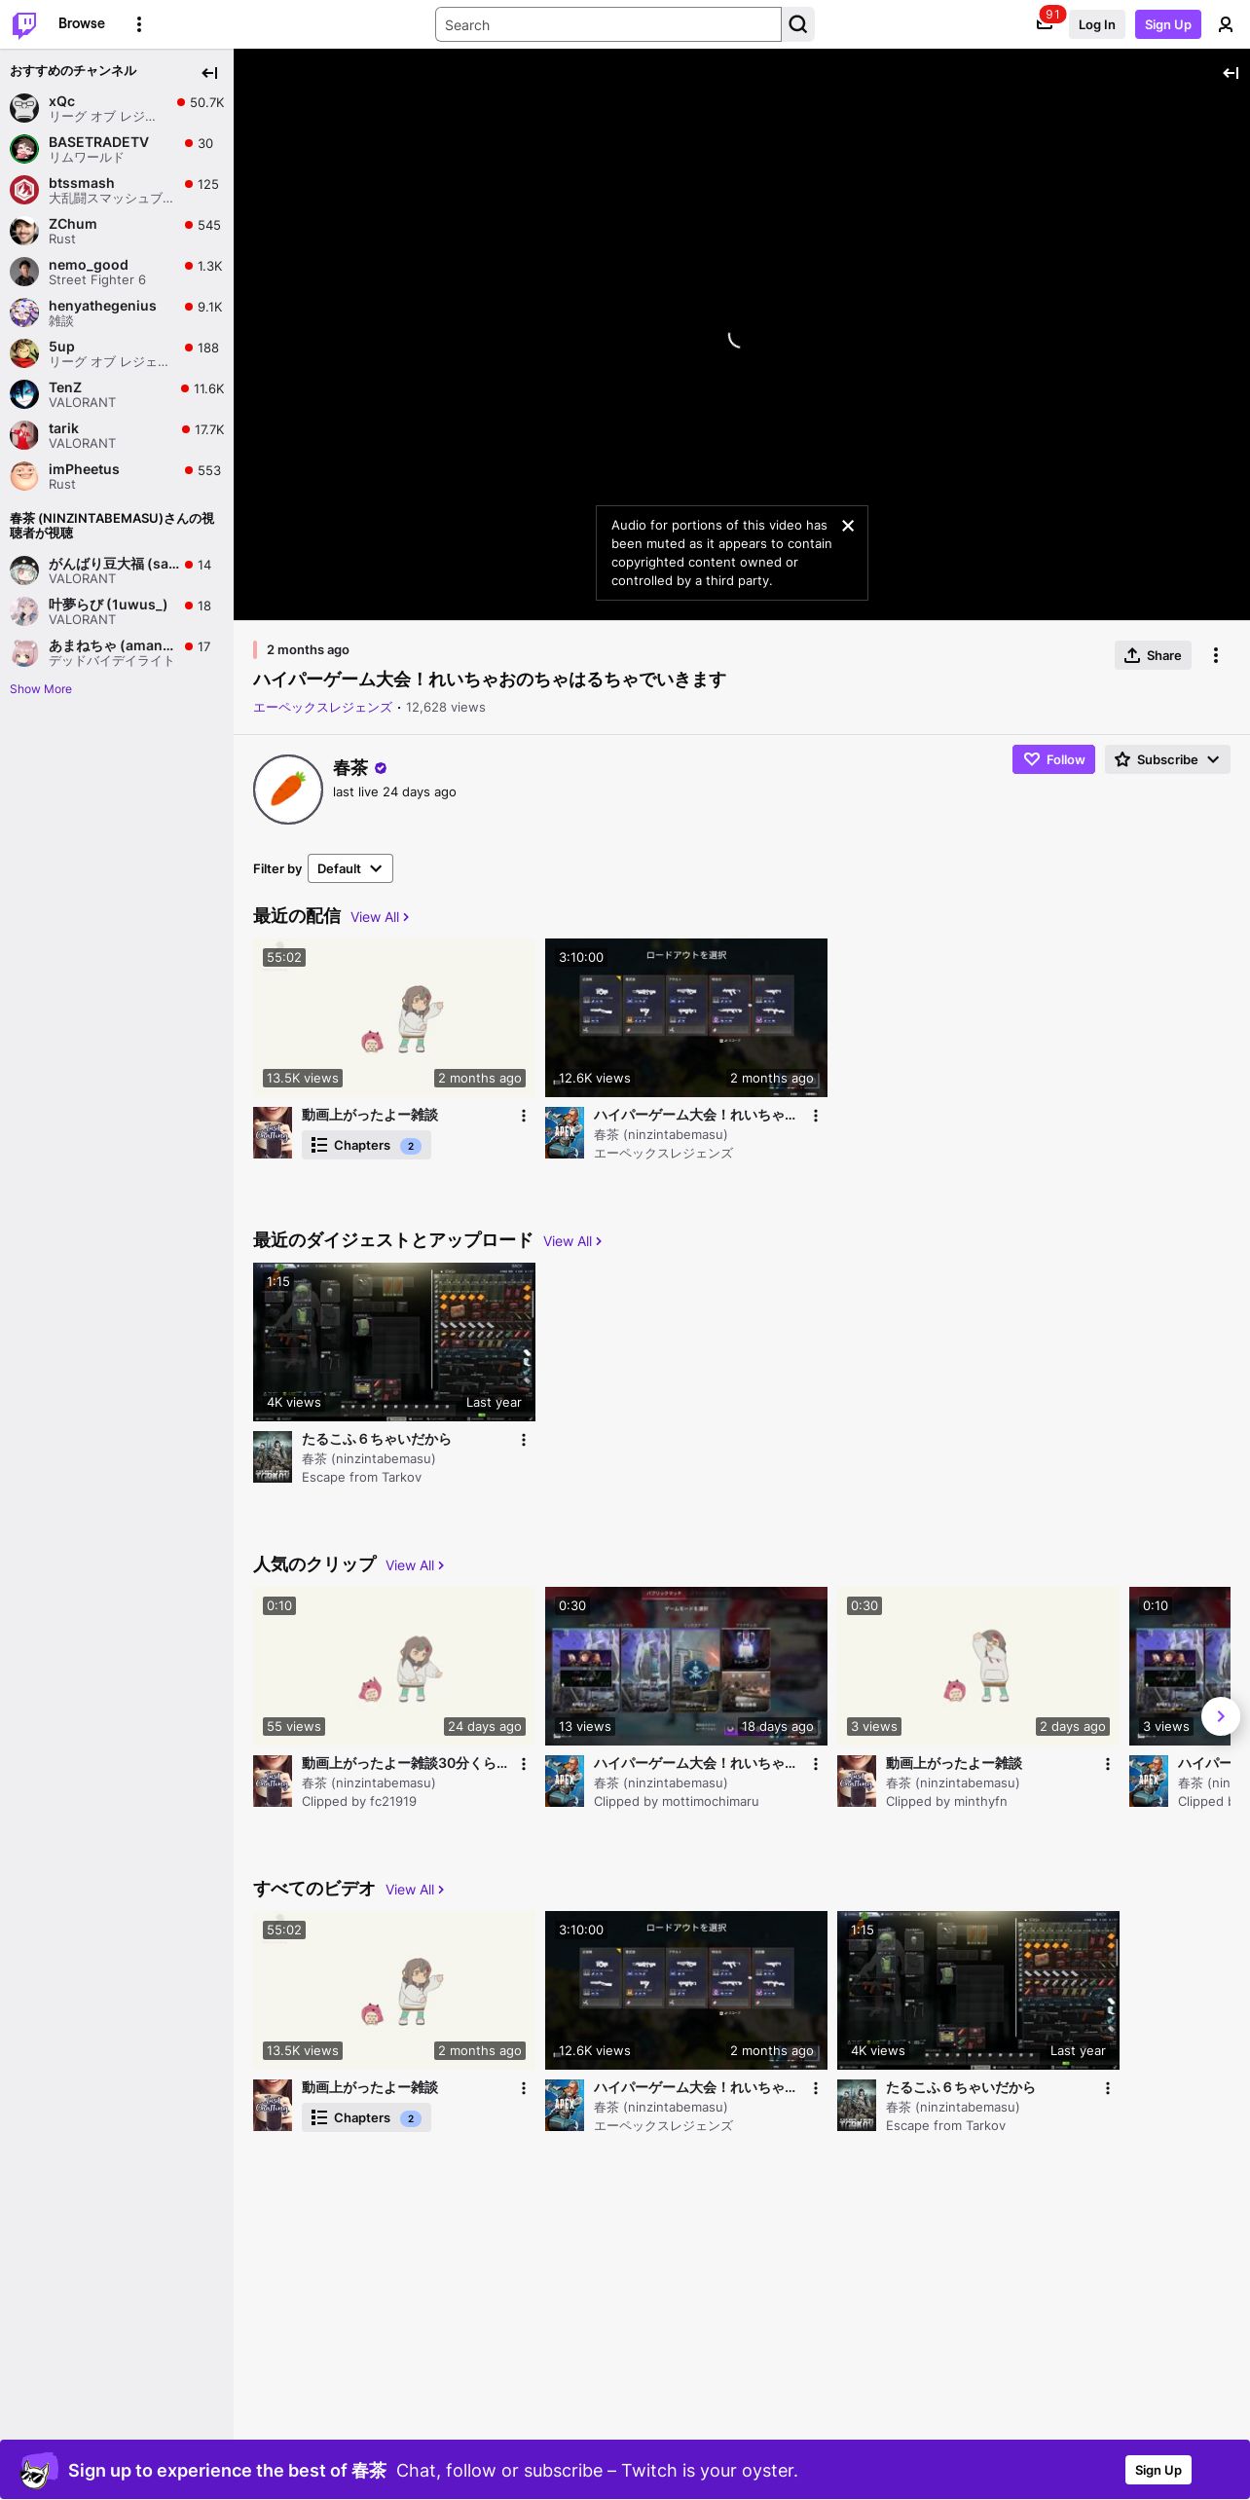
Task: Open the 5up channel row
Action: [x=117, y=353]
